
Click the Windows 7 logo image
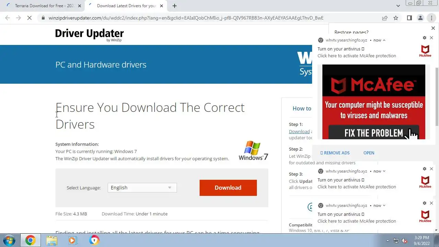[253, 150]
